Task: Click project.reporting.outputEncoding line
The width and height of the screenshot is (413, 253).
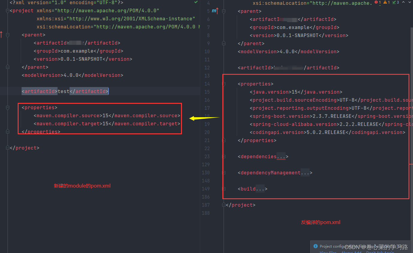Action: tap(331, 108)
